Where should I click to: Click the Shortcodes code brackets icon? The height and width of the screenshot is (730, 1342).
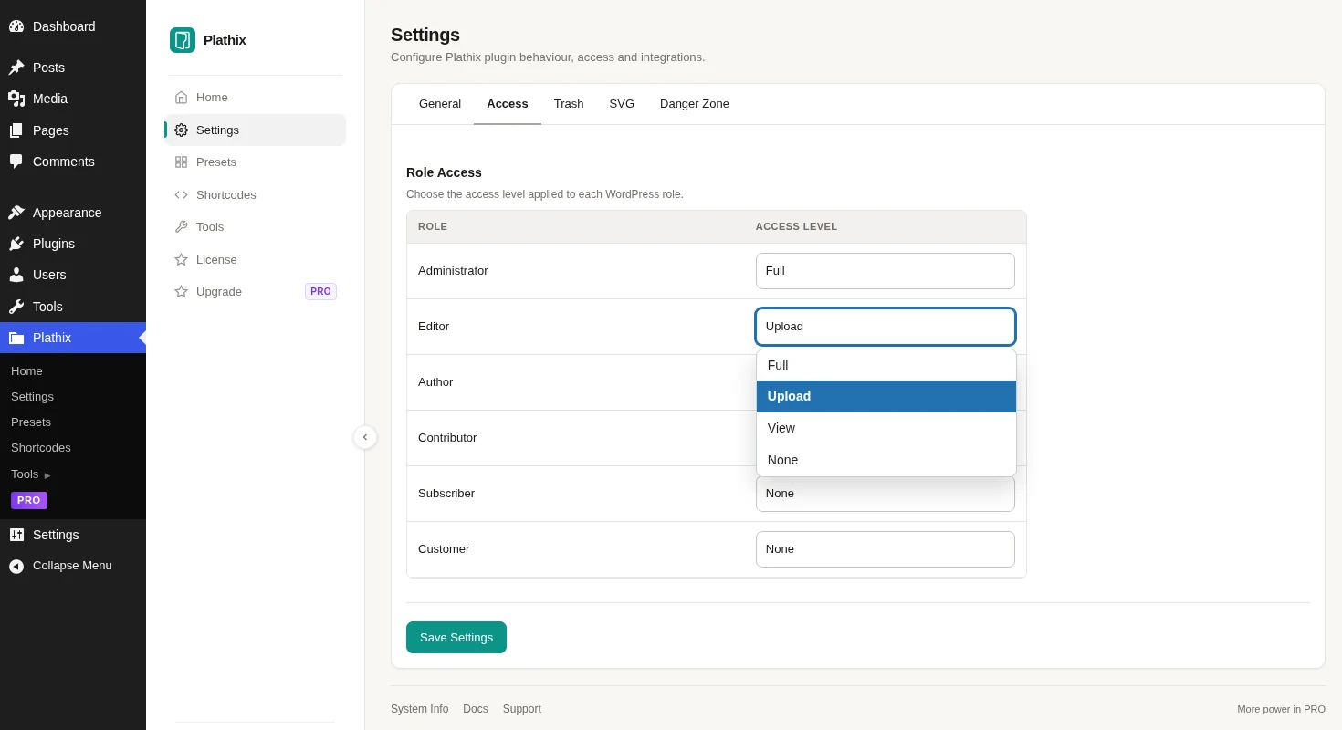coord(181,194)
